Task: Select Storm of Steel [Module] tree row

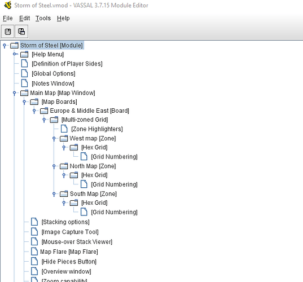Action: tap(51, 45)
